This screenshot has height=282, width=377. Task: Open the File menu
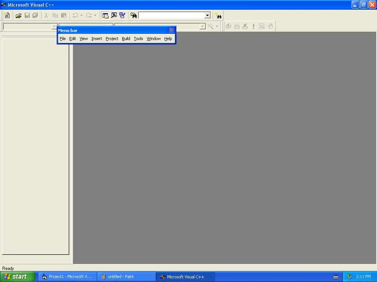coord(63,39)
